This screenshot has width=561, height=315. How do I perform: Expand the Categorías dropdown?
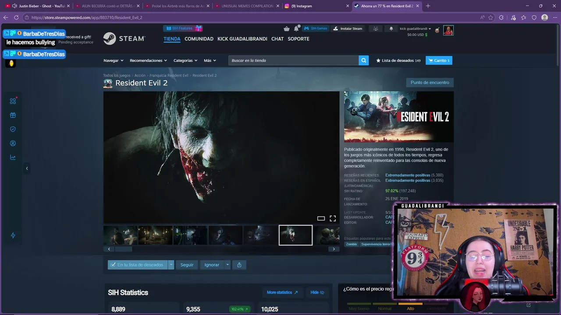tap(185, 60)
